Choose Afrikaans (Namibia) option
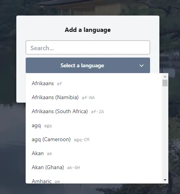Screen dimensions: 180x194 point(94,97)
